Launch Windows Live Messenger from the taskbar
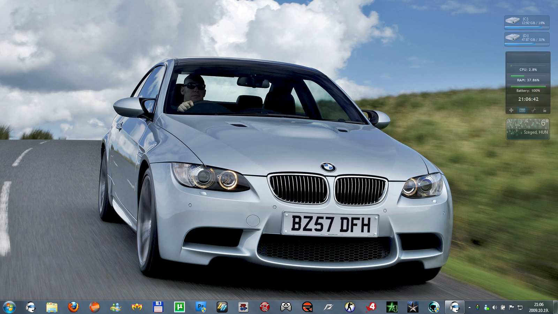558x314 pixels. click(x=116, y=307)
